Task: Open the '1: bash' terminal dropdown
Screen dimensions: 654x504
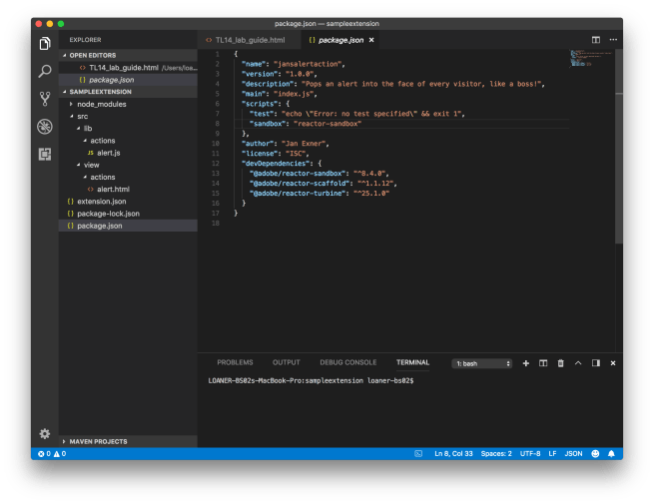Action: pyautogui.click(x=482, y=363)
